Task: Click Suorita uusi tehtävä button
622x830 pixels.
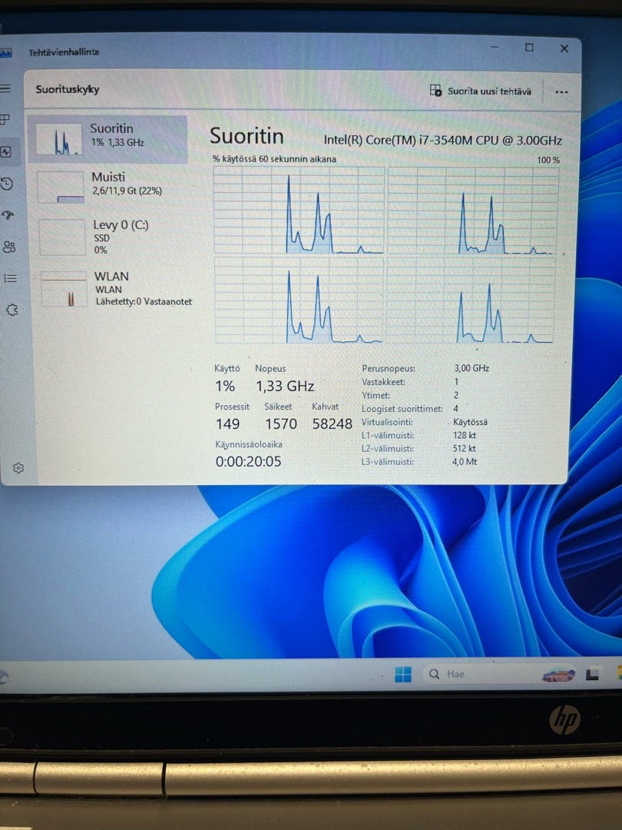Action: (x=480, y=91)
